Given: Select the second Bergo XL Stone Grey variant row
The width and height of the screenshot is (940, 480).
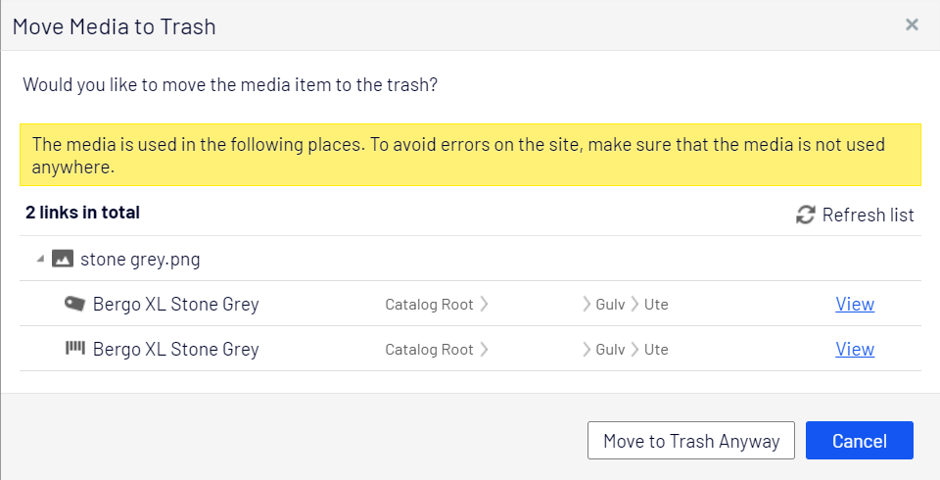Looking at the screenshot, I should 471,349.
